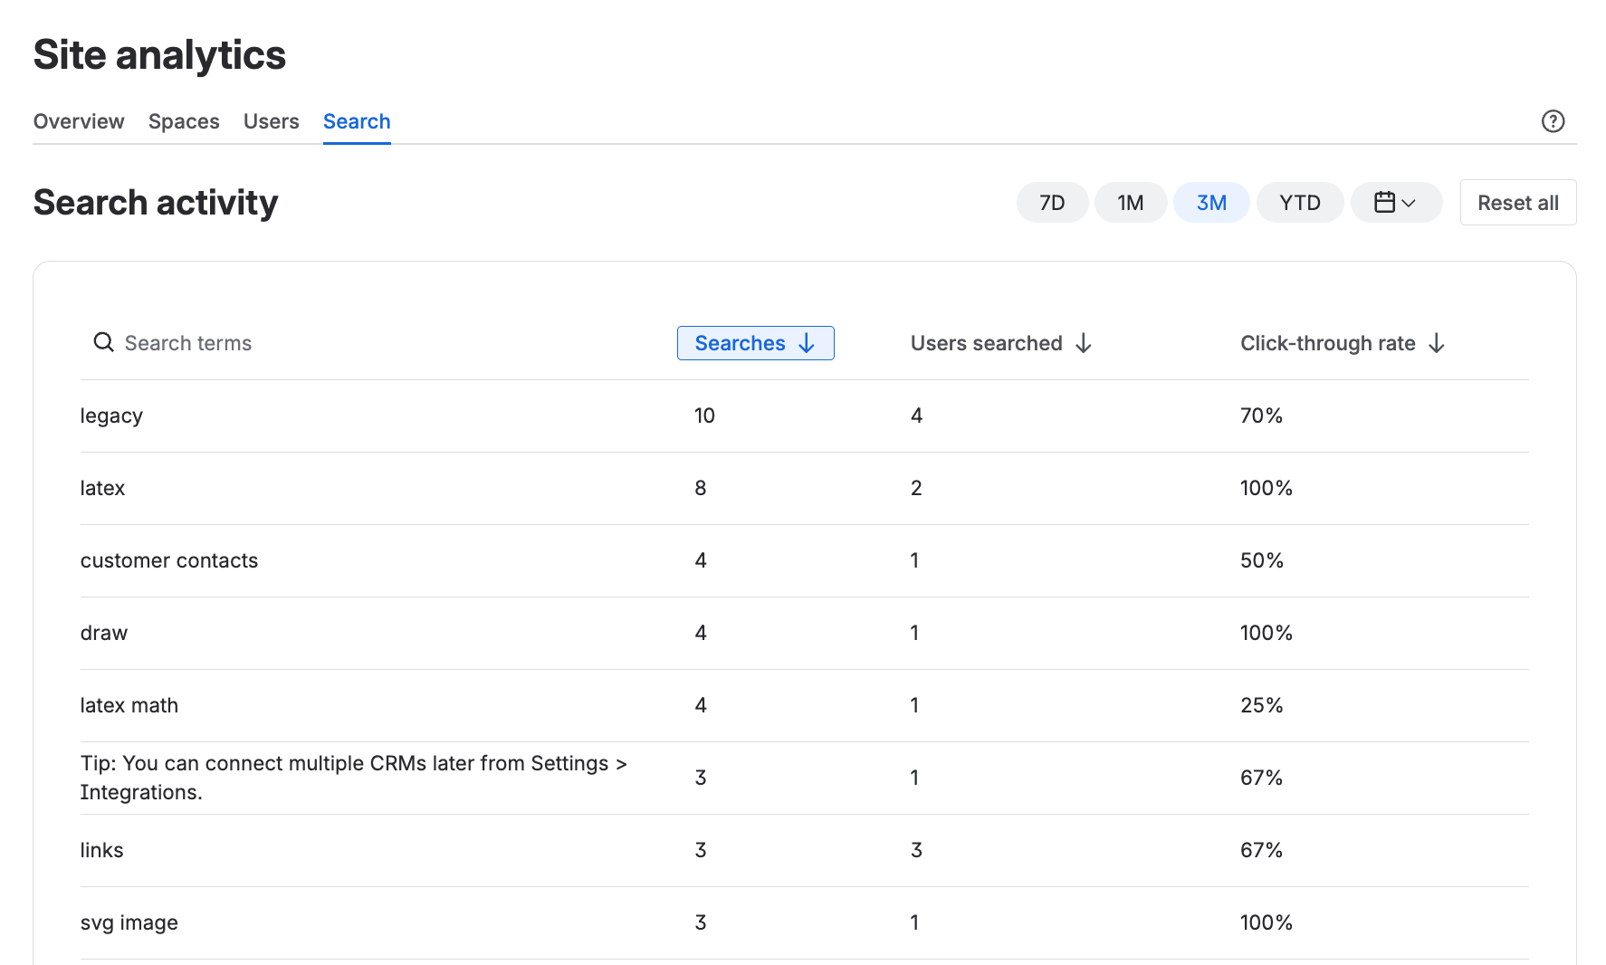Toggle the Searches column sort order
This screenshot has width=1606, height=965.
pos(755,343)
